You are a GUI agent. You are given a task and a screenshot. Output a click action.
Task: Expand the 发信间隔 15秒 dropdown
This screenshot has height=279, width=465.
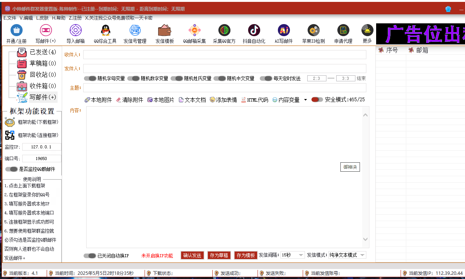[x=293, y=255]
